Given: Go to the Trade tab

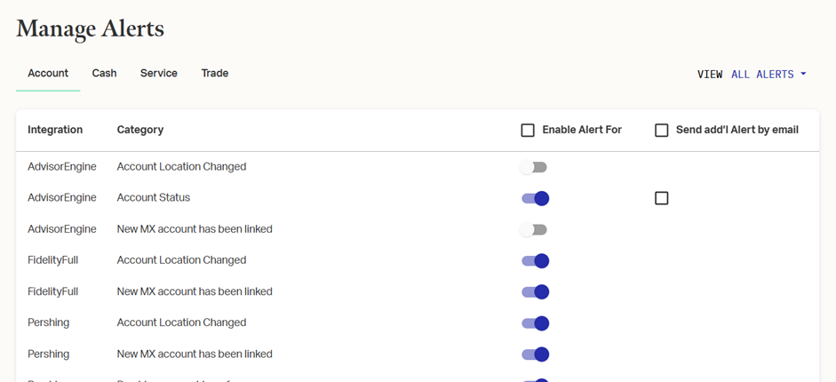Looking at the screenshot, I should coord(214,74).
